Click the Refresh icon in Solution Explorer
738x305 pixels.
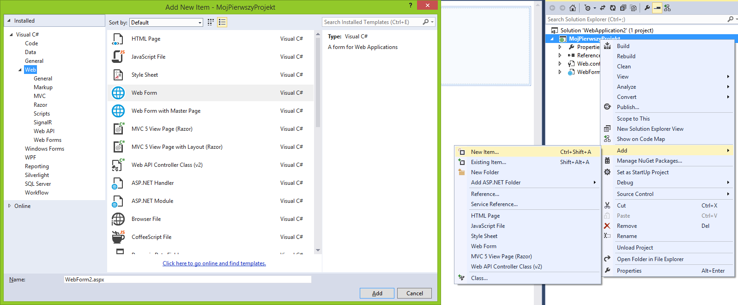tap(613, 8)
